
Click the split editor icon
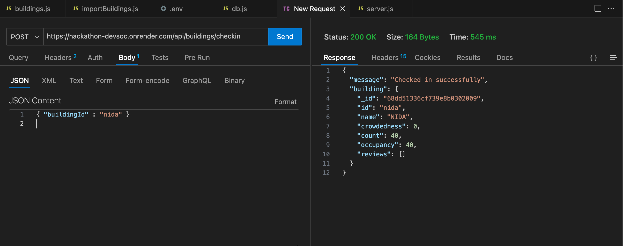pos(598,9)
